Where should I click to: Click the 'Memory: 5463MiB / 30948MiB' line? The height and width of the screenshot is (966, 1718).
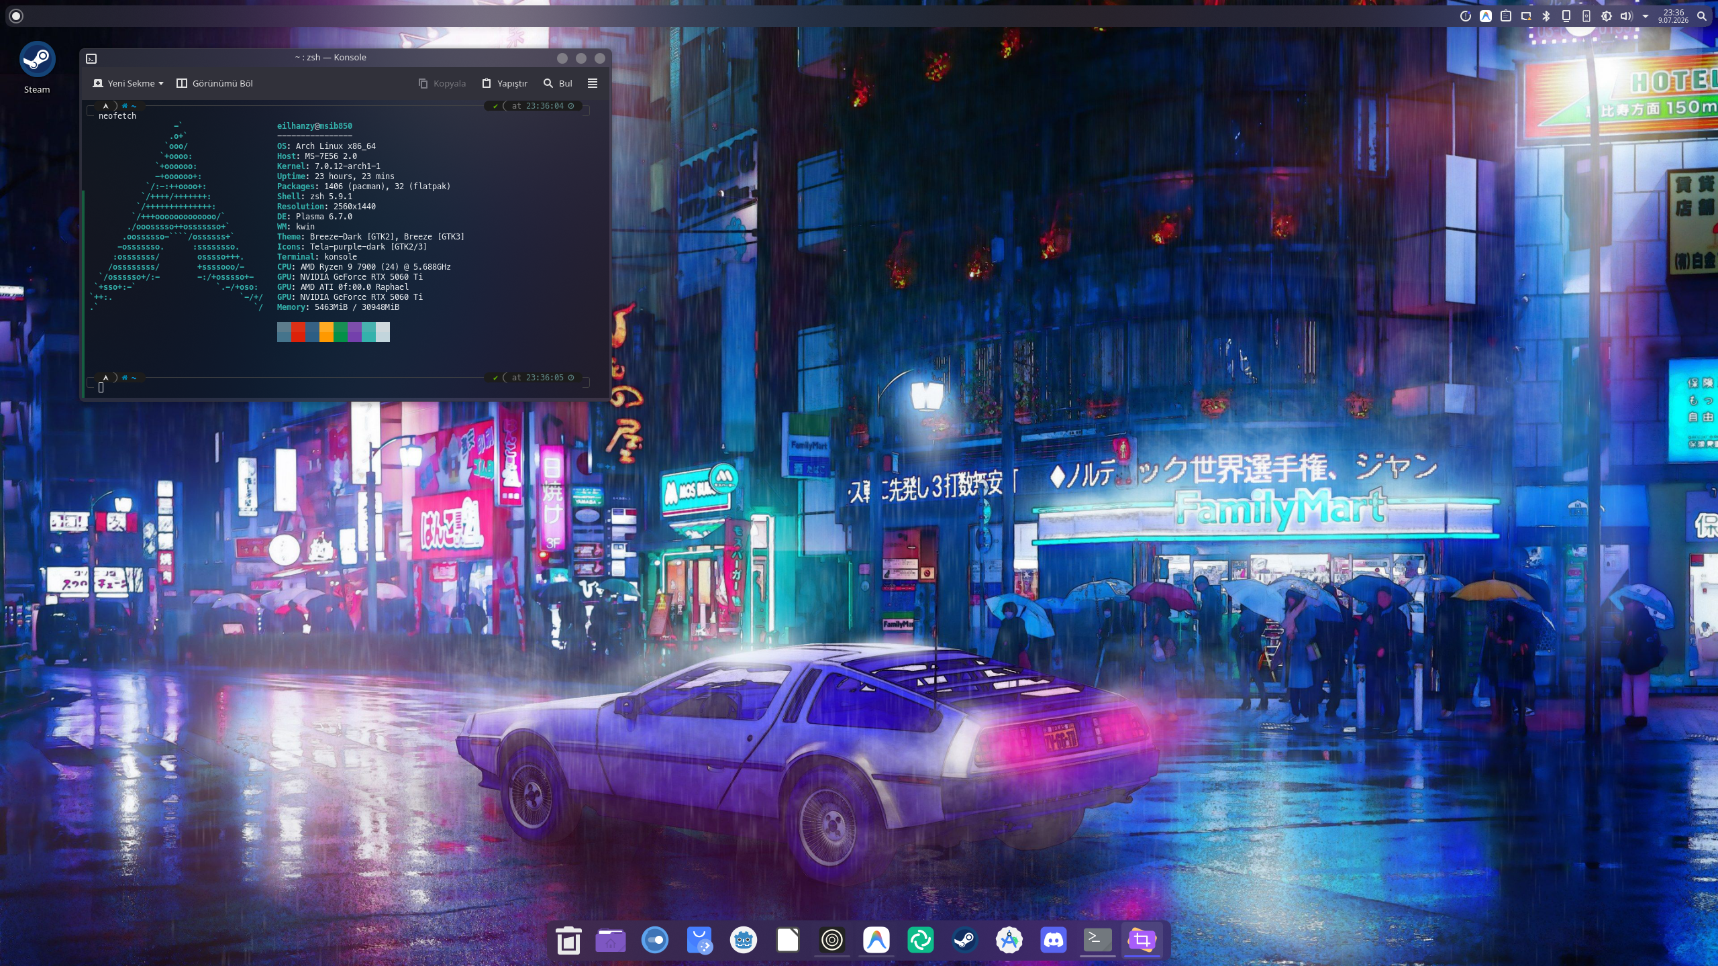338,307
